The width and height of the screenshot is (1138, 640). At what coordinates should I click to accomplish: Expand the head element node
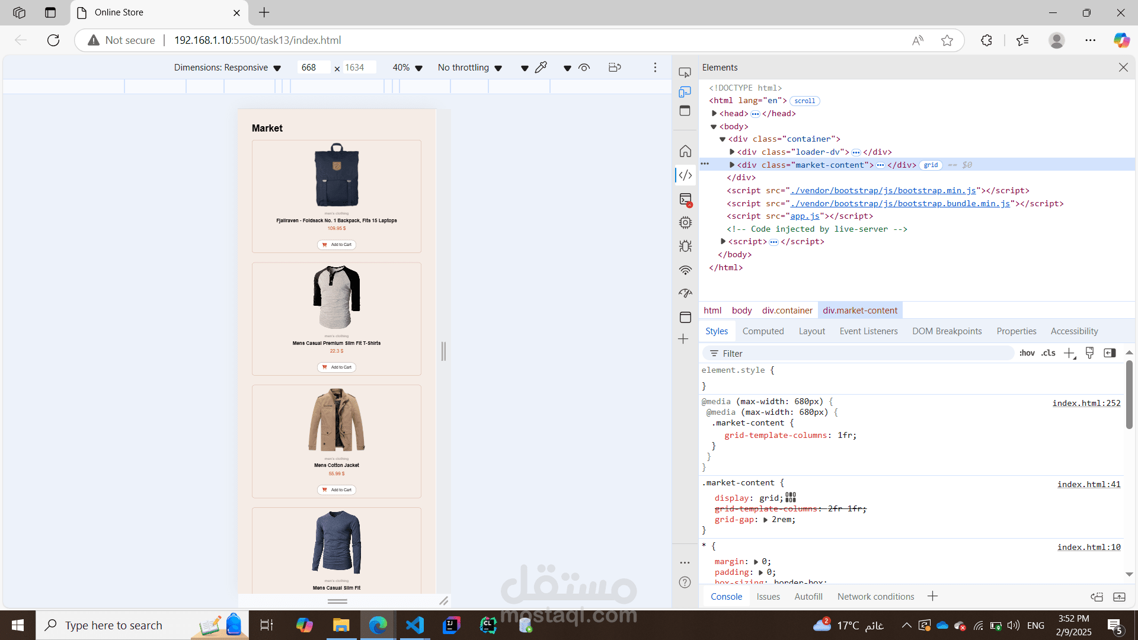714,113
